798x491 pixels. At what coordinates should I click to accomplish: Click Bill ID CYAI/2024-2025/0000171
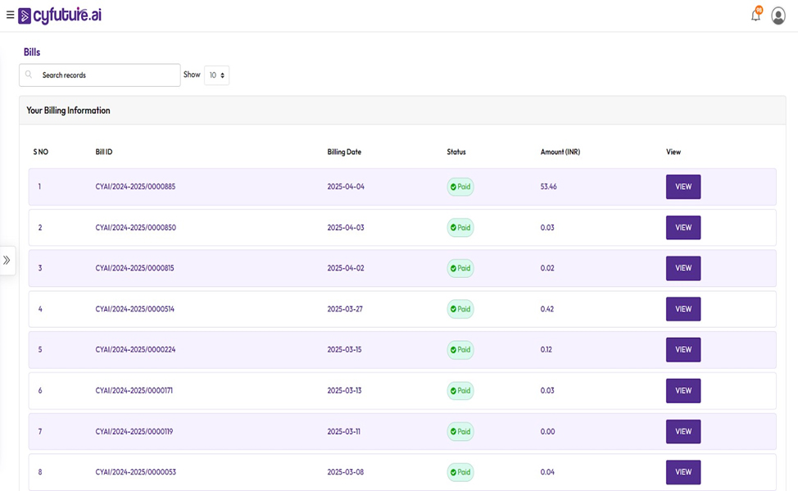134,391
